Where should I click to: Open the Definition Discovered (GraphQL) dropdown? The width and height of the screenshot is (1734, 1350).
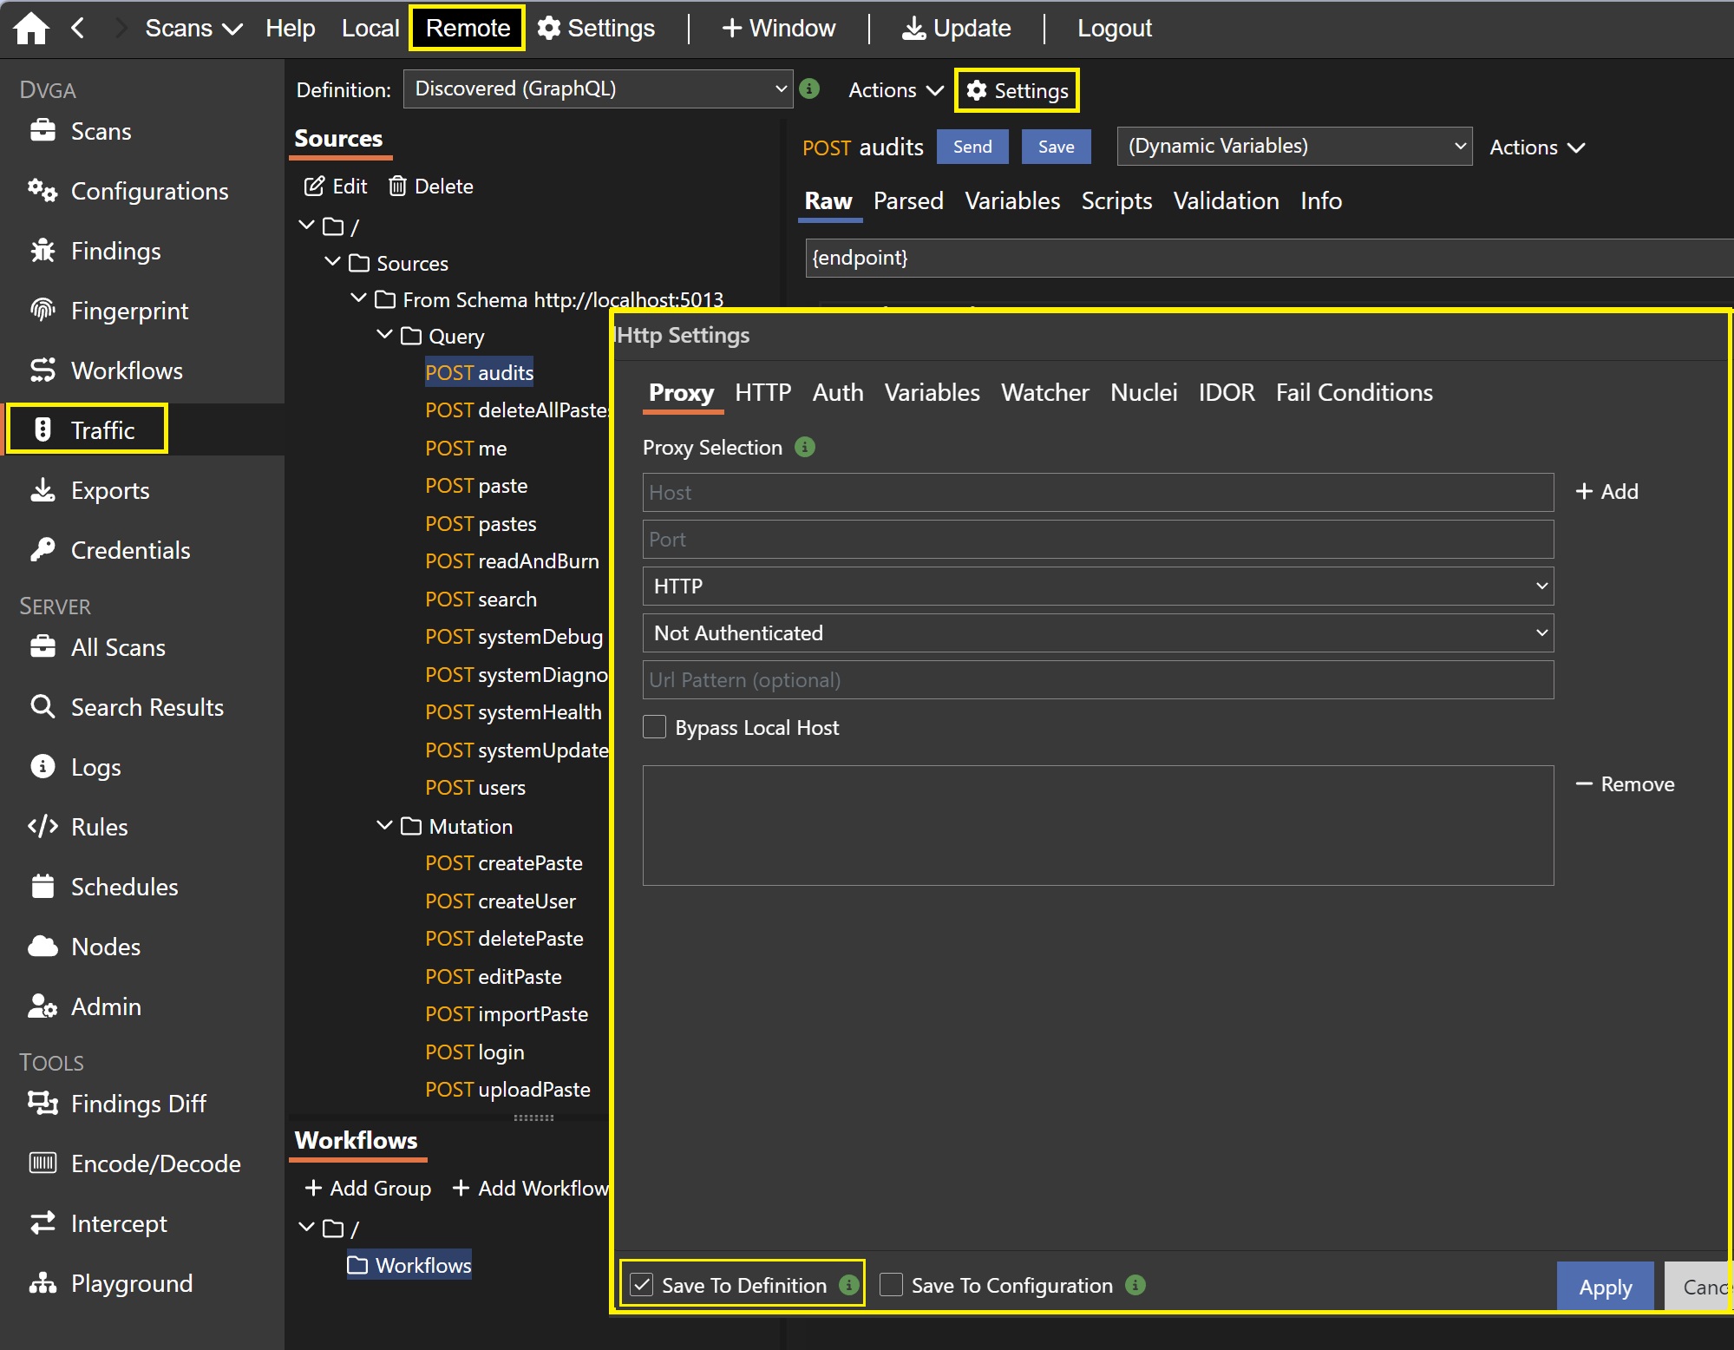[x=598, y=89]
